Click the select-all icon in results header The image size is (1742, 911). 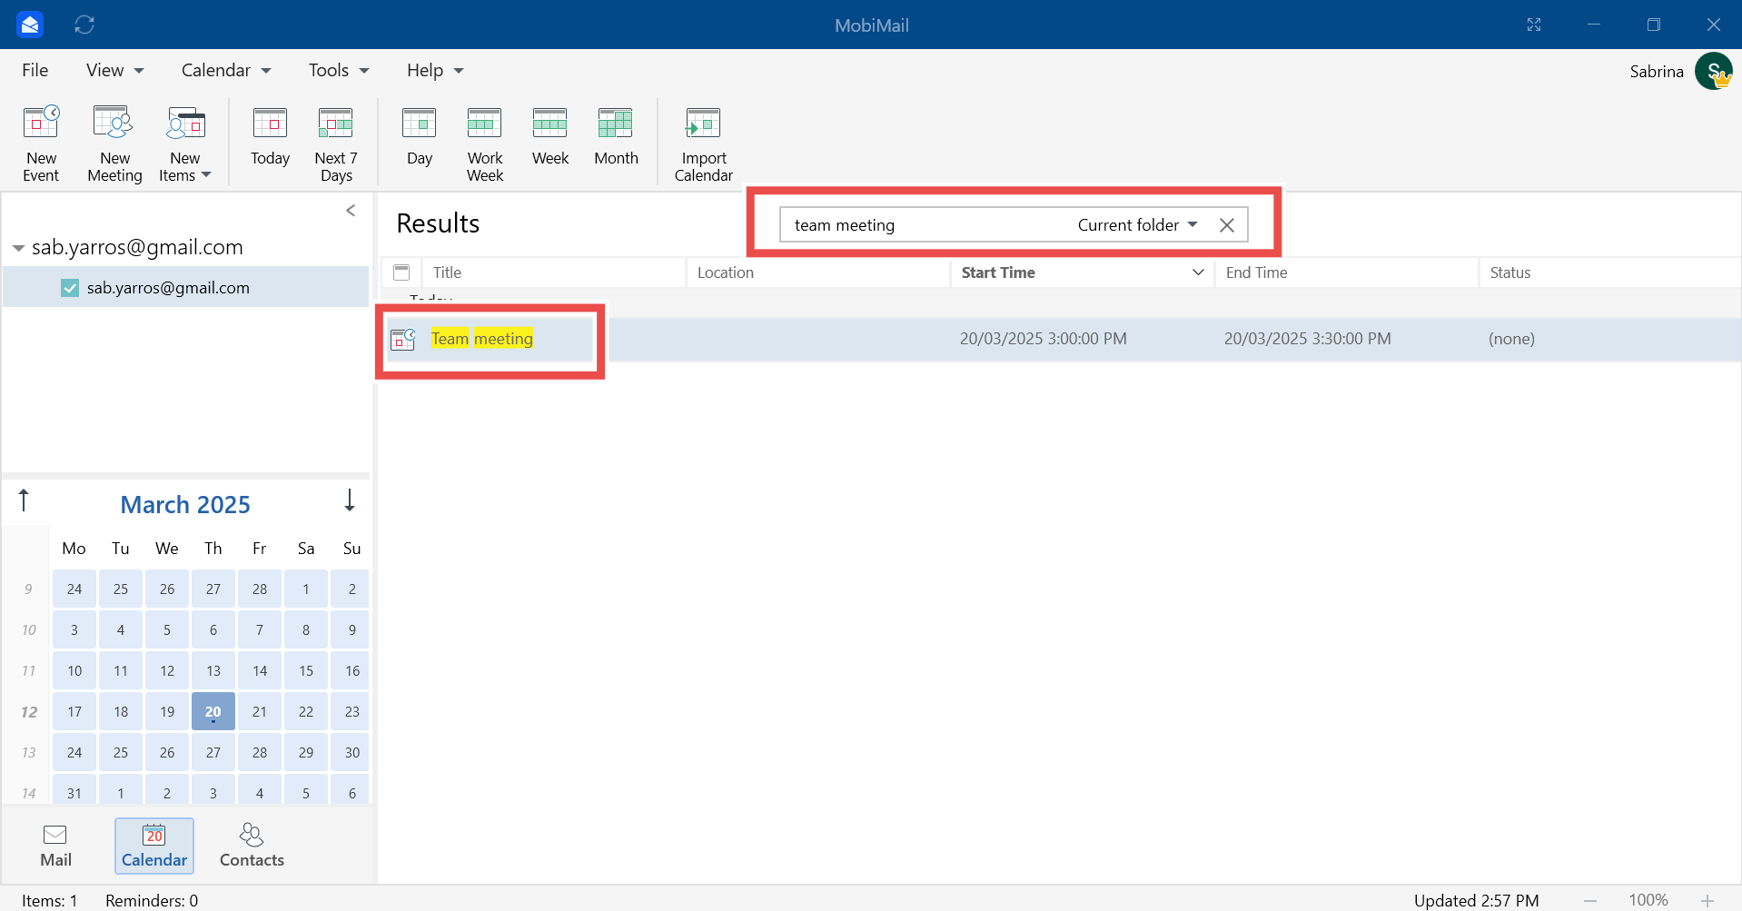point(401,272)
